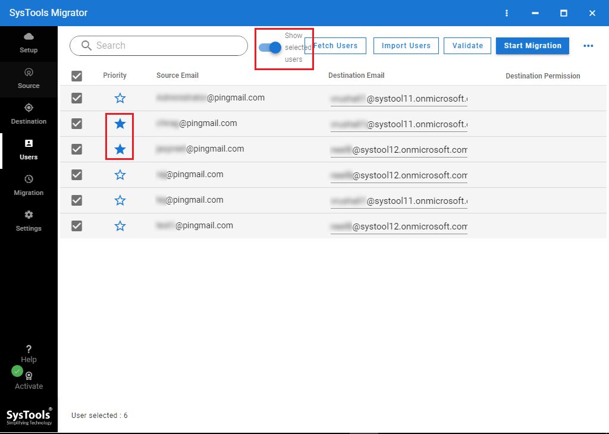The image size is (609, 434).
Task: Open Destination section in sidebar
Action: (x=29, y=115)
